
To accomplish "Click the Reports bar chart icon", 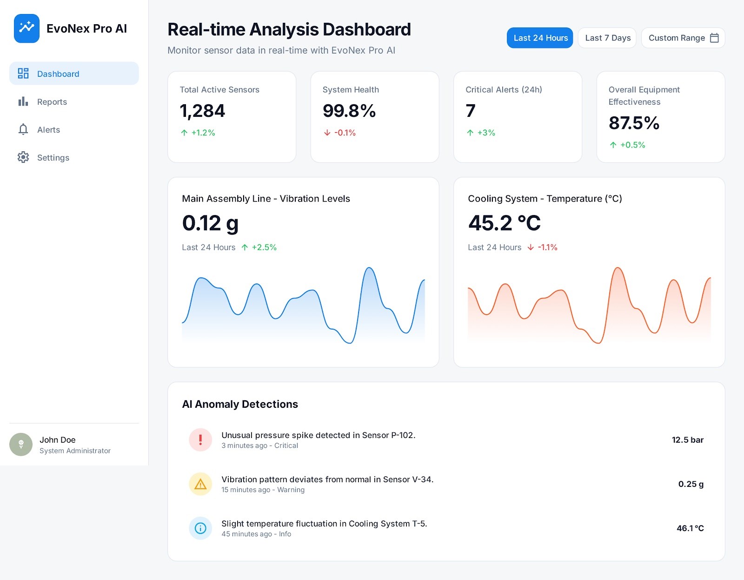I will [23, 101].
